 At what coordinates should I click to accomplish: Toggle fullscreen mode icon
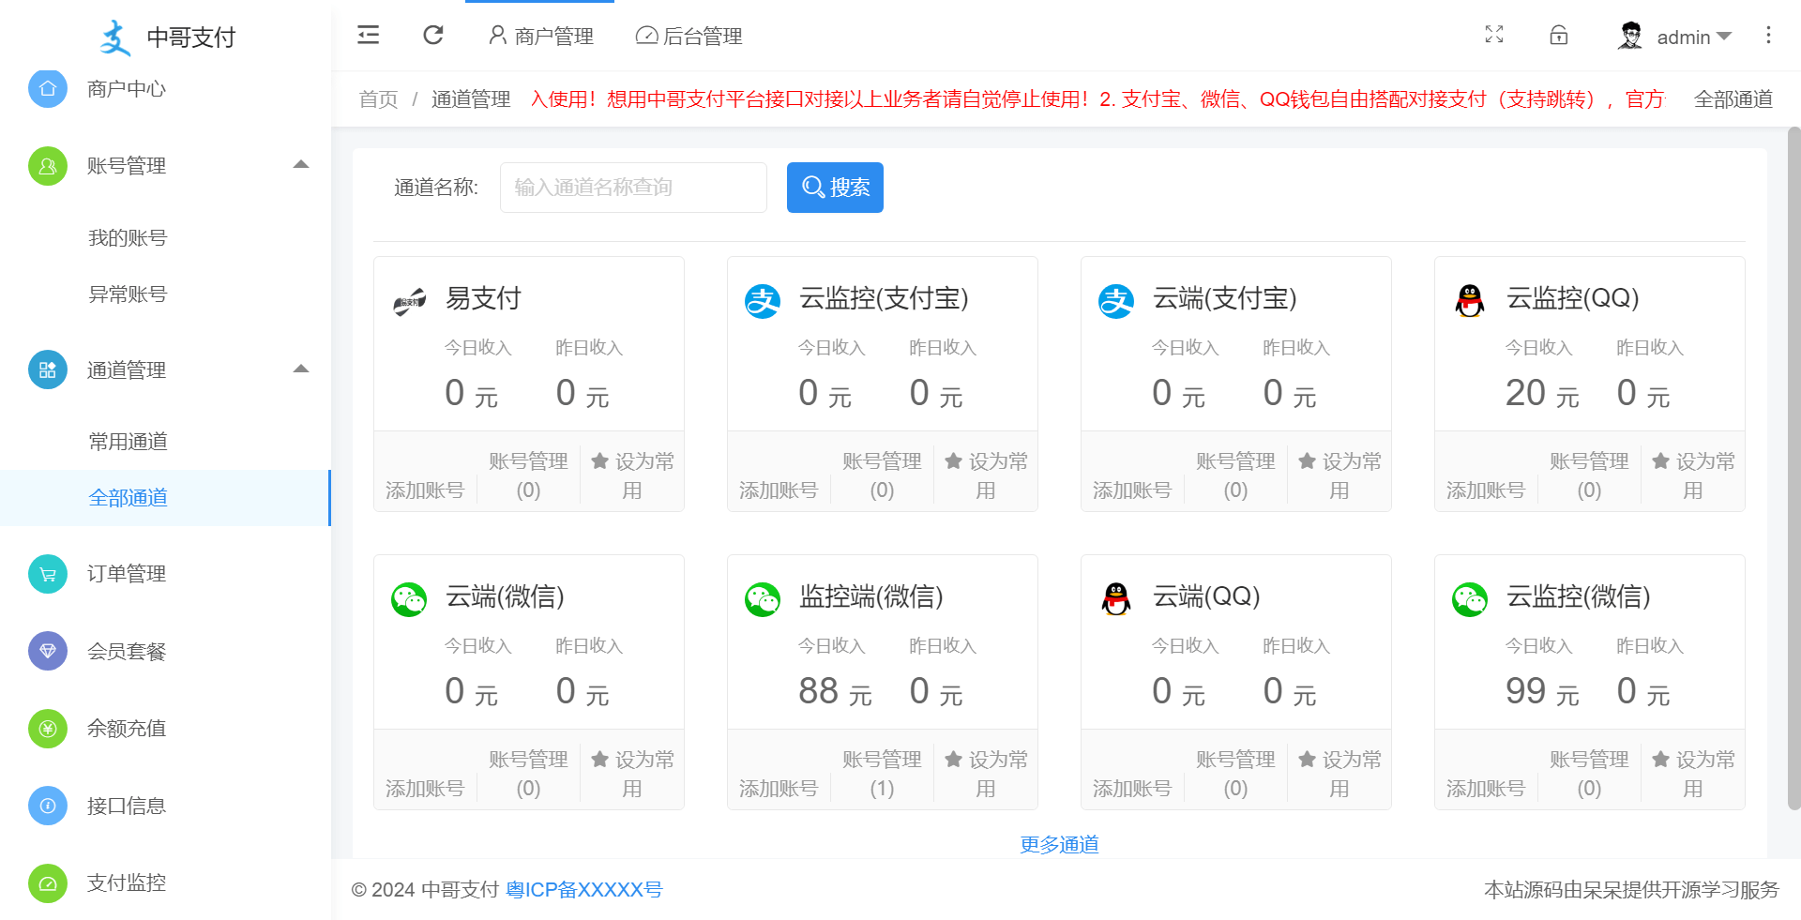pyautogui.click(x=1494, y=36)
